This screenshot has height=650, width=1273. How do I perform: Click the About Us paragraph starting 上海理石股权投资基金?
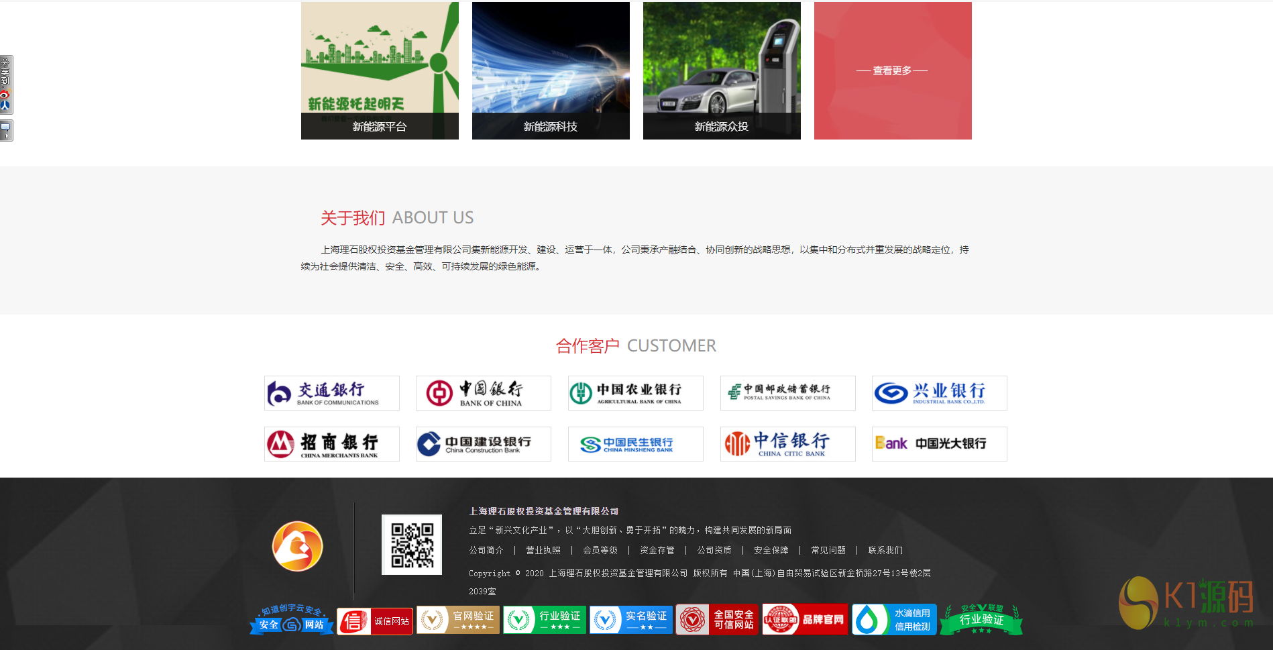point(634,258)
